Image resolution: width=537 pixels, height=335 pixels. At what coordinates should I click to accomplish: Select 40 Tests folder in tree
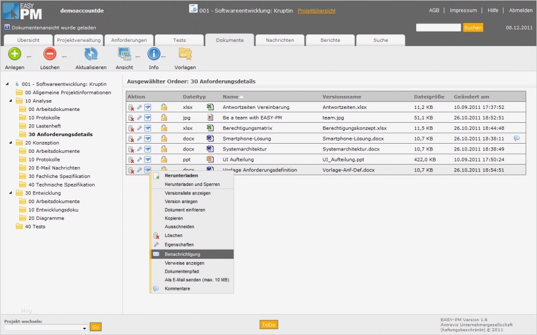[35, 226]
